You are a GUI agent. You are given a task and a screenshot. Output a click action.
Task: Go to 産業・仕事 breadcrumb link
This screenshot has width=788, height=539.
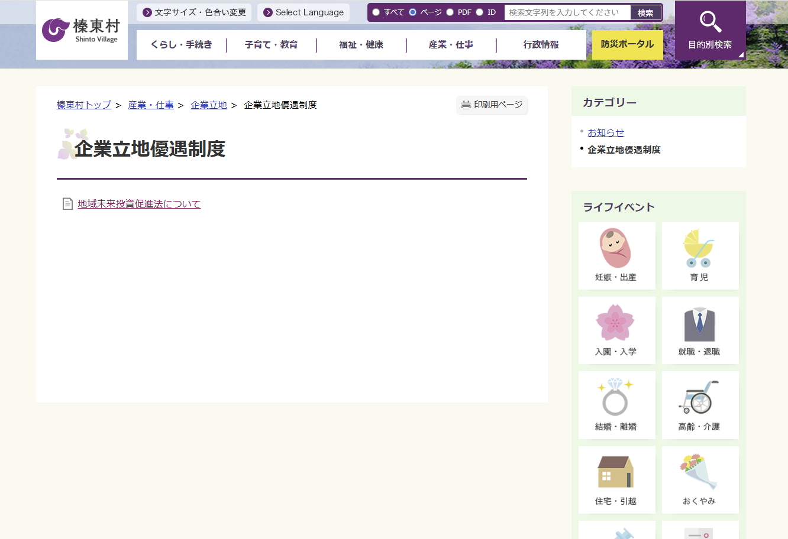click(x=151, y=105)
